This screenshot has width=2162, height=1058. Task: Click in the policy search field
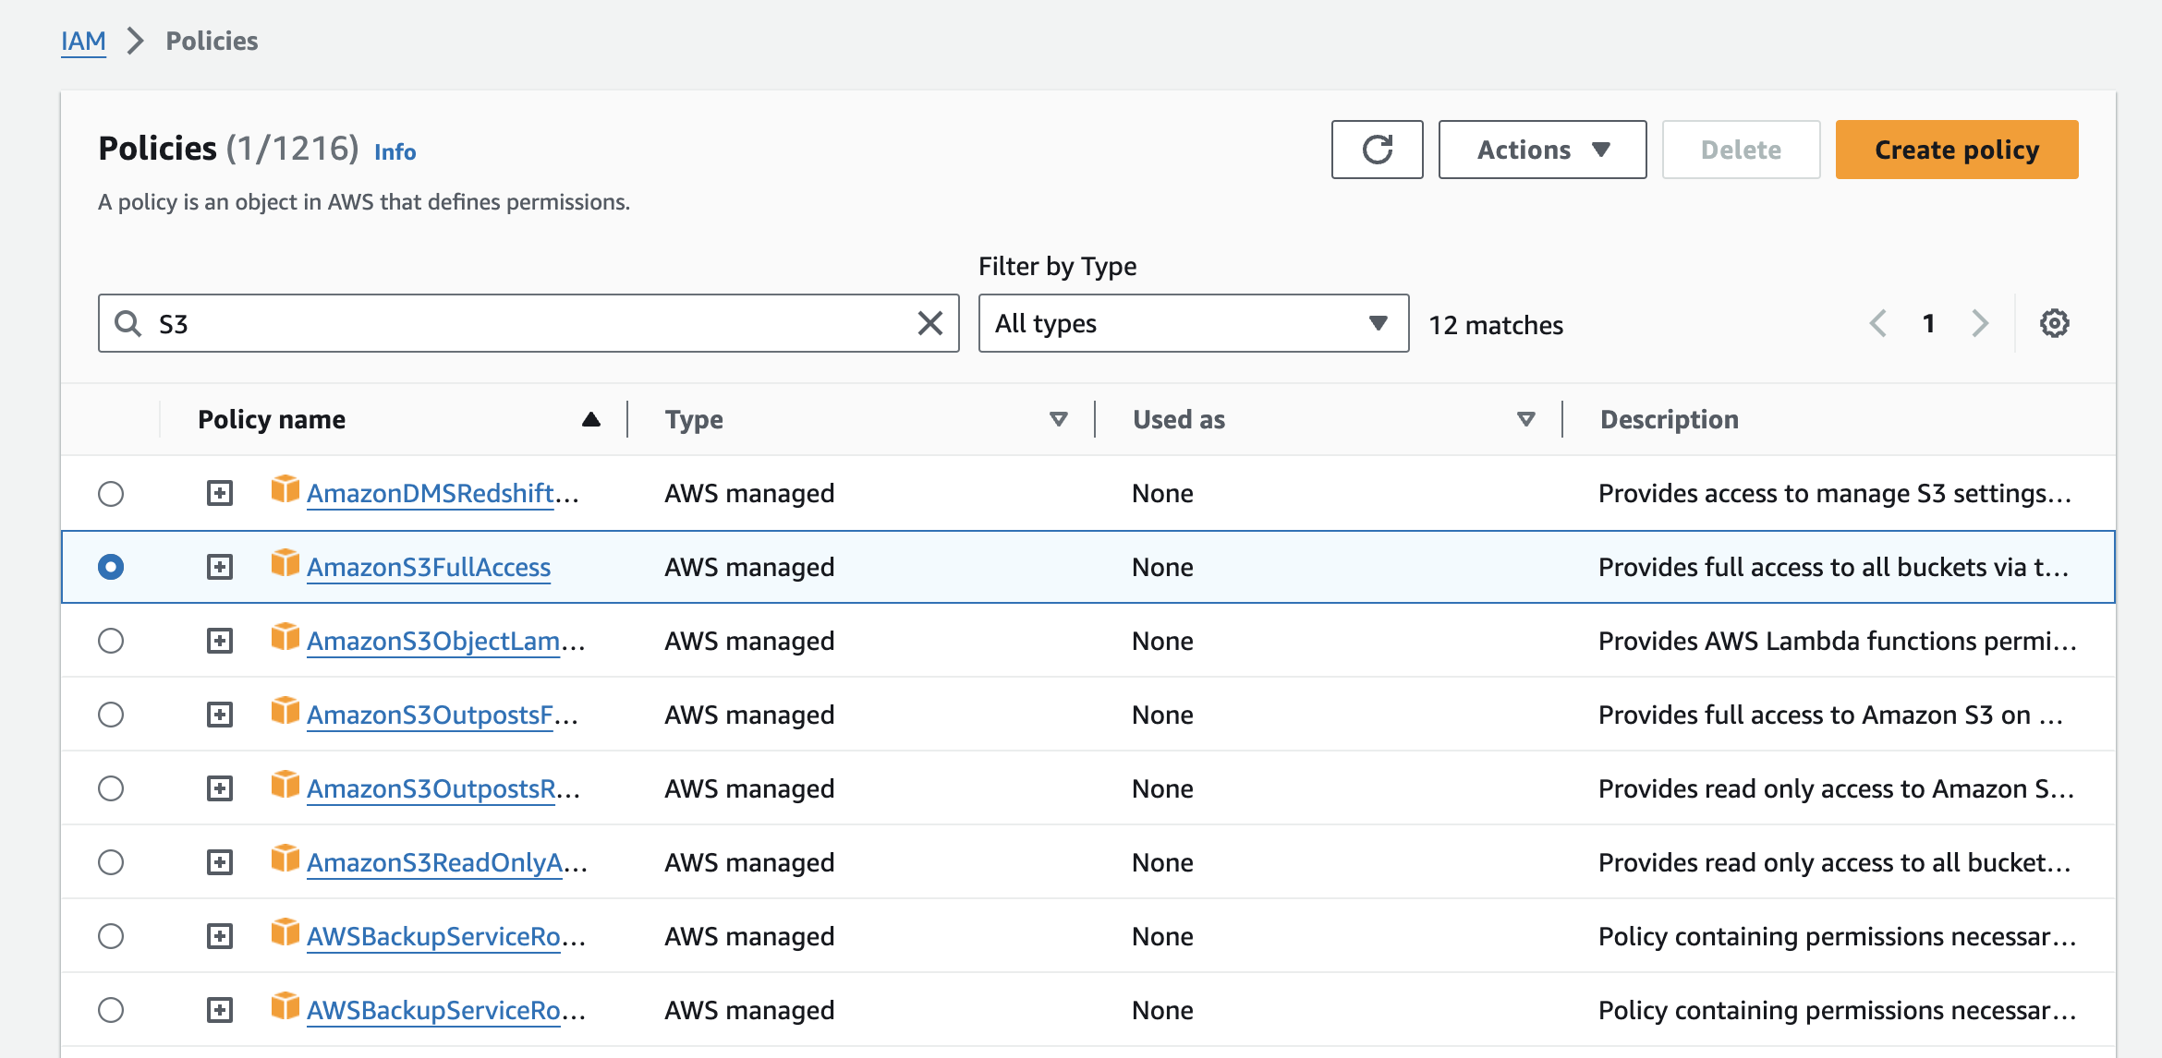click(x=528, y=323)
